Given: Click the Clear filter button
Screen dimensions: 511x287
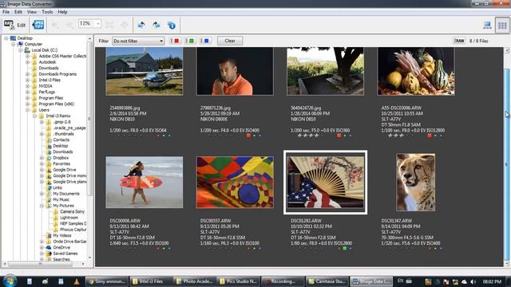Looking at the screenshot, I should pyautogui.click(x=230, y=41).
